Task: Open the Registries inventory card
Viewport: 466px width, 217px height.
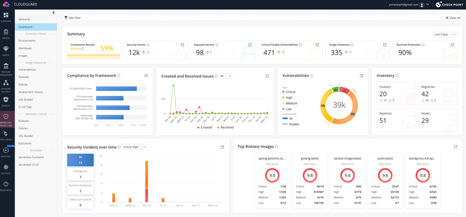Action: [438, 94]
